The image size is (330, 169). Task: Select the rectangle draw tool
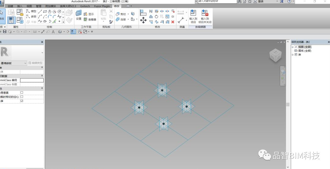click(x=45, y=11)
